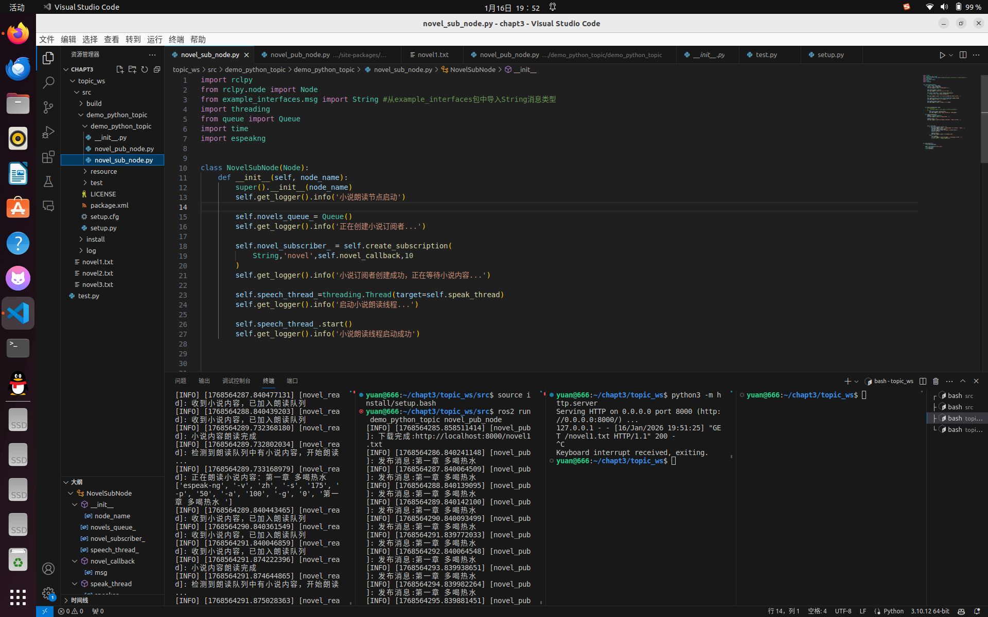988x617 pixels.
Task: Maximize the terminal panel size
Action: click(x=963, y=381)
